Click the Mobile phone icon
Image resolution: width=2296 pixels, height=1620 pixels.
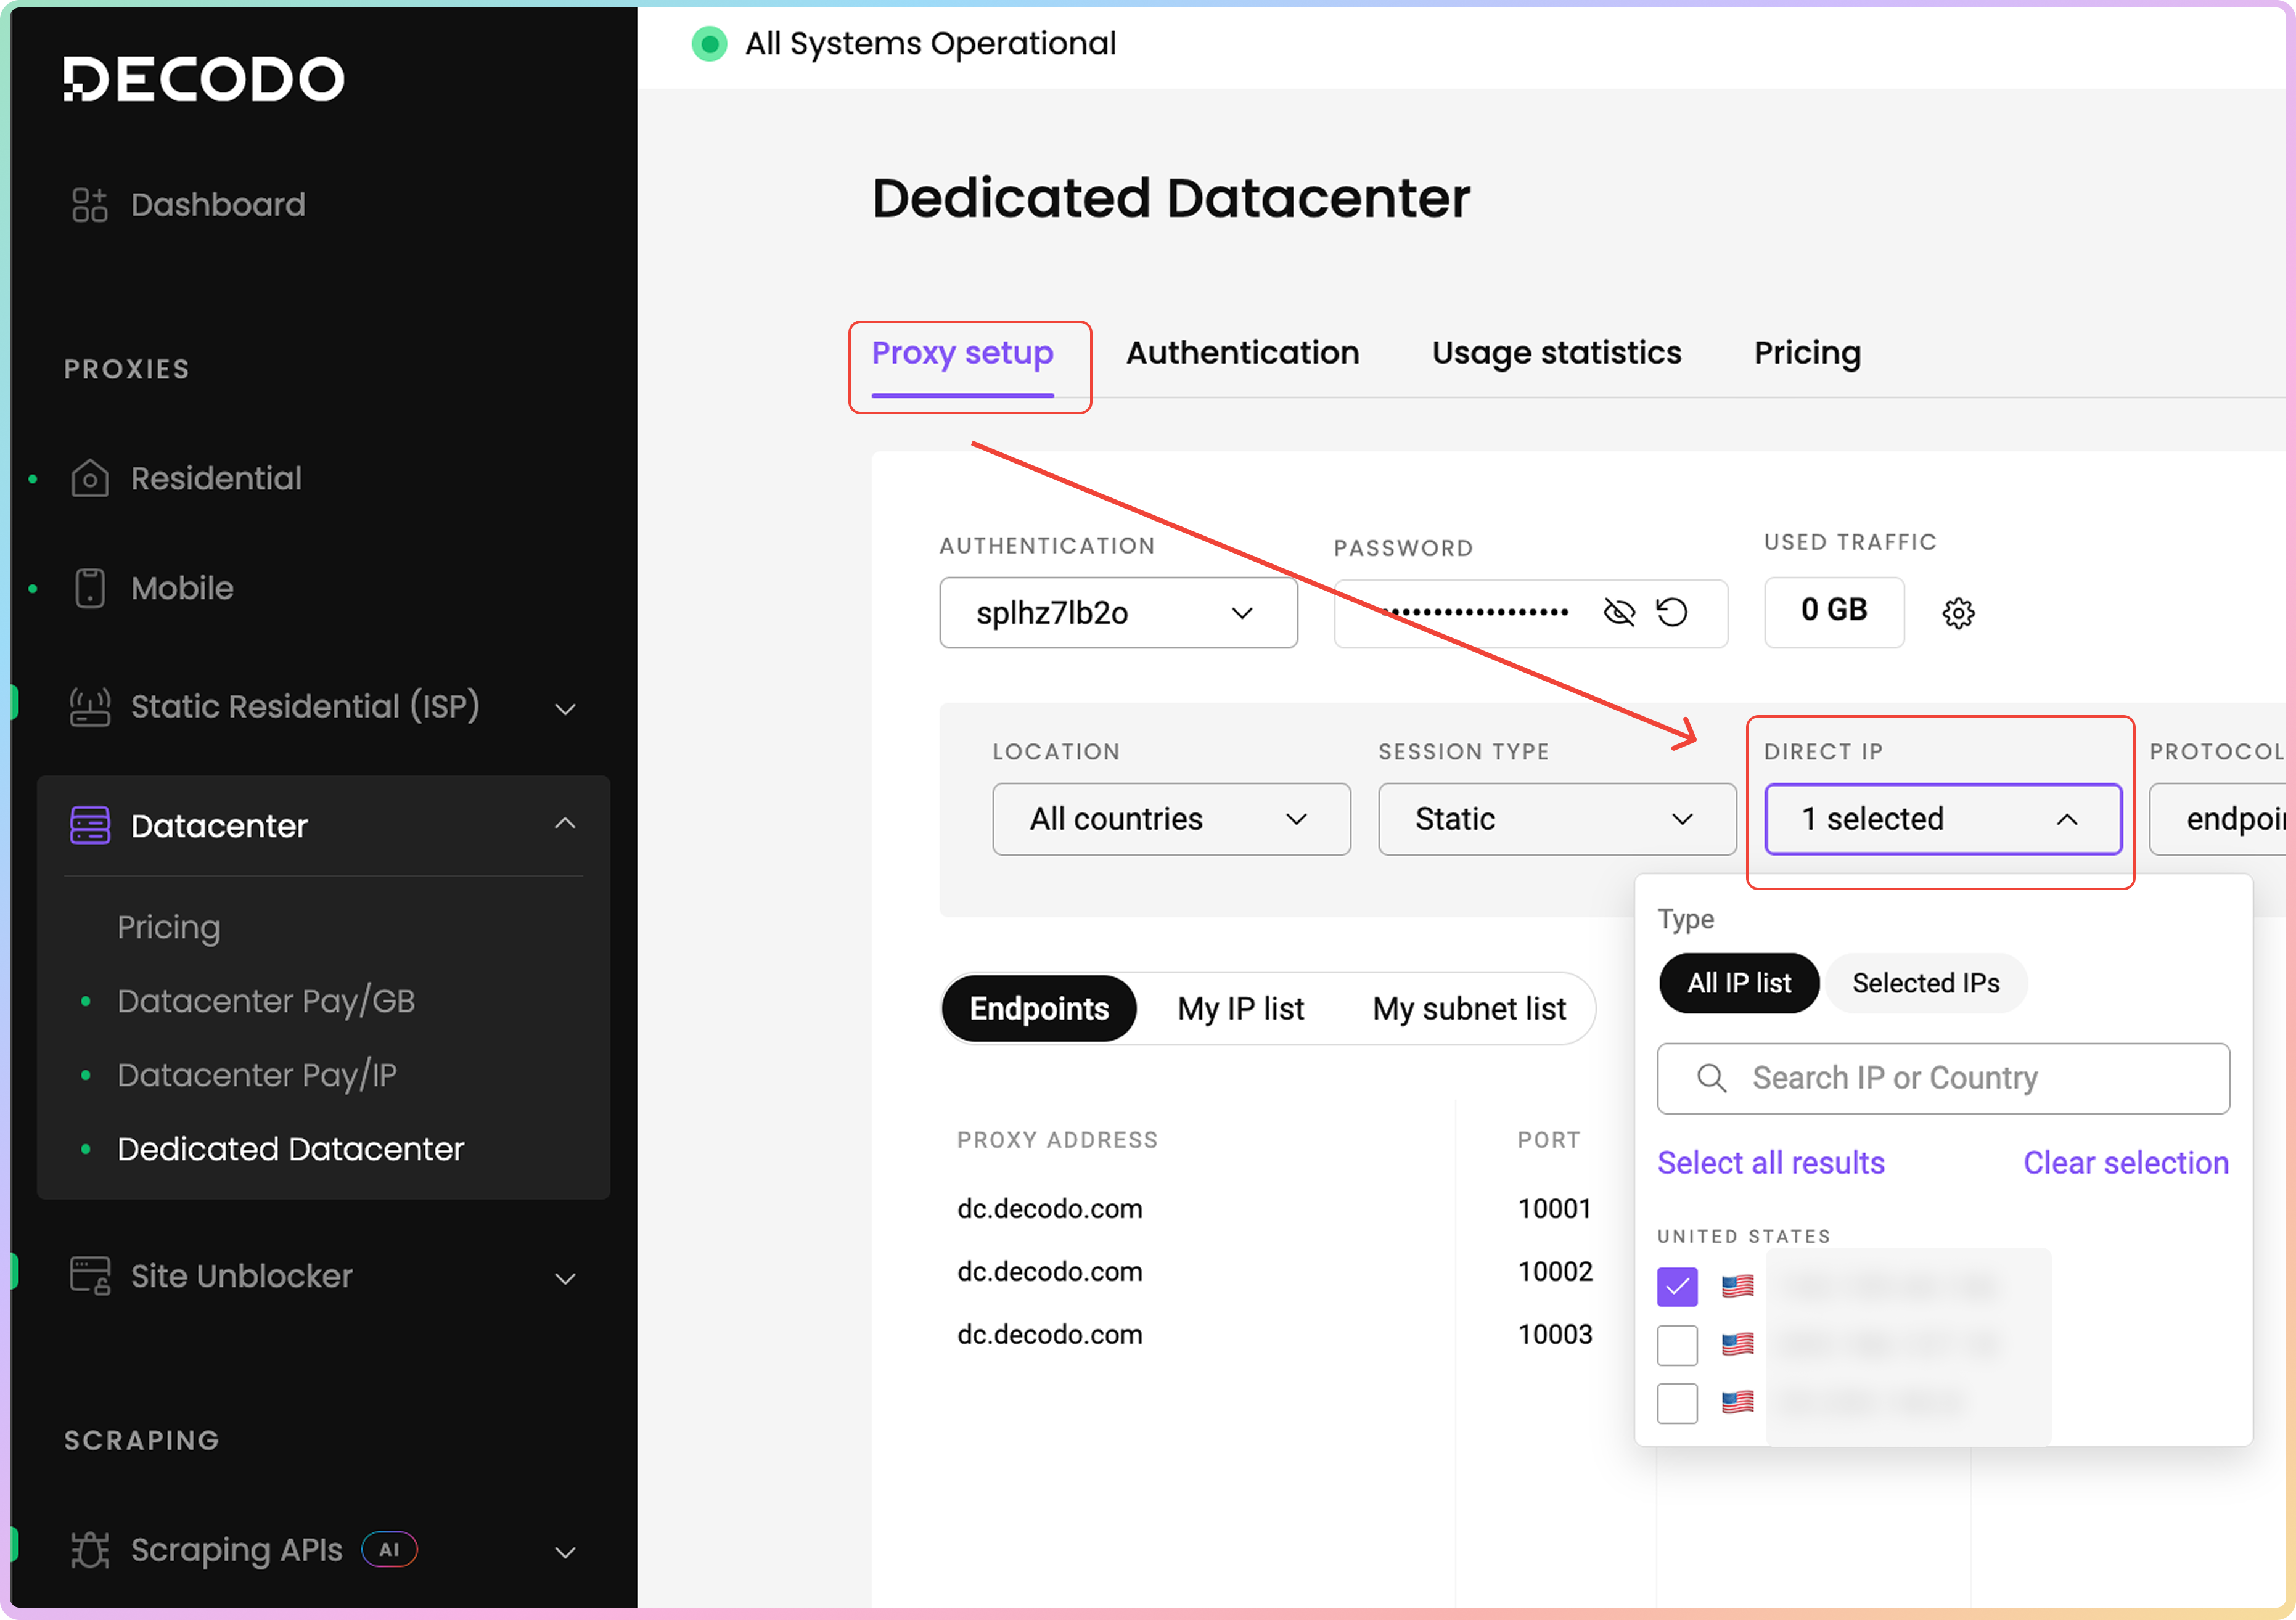tap(89, 588)
